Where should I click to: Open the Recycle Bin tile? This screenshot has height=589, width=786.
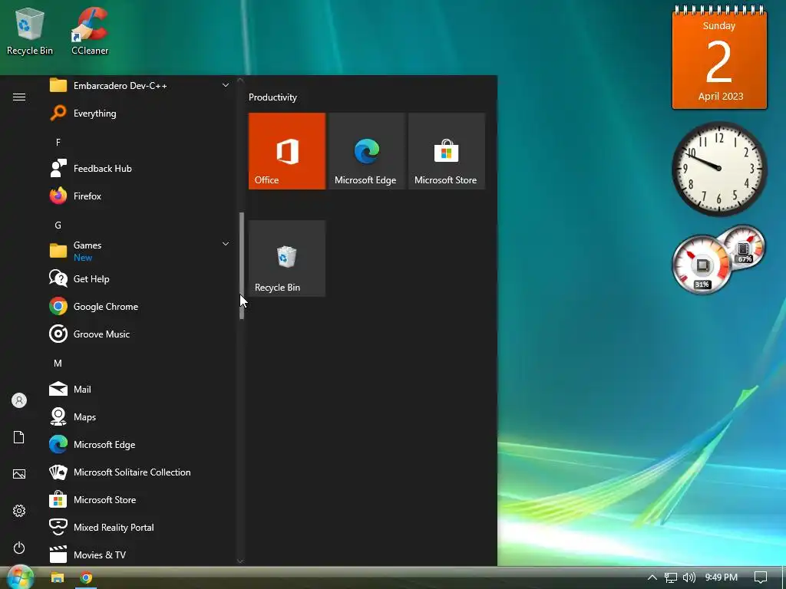tap(287, 258)
